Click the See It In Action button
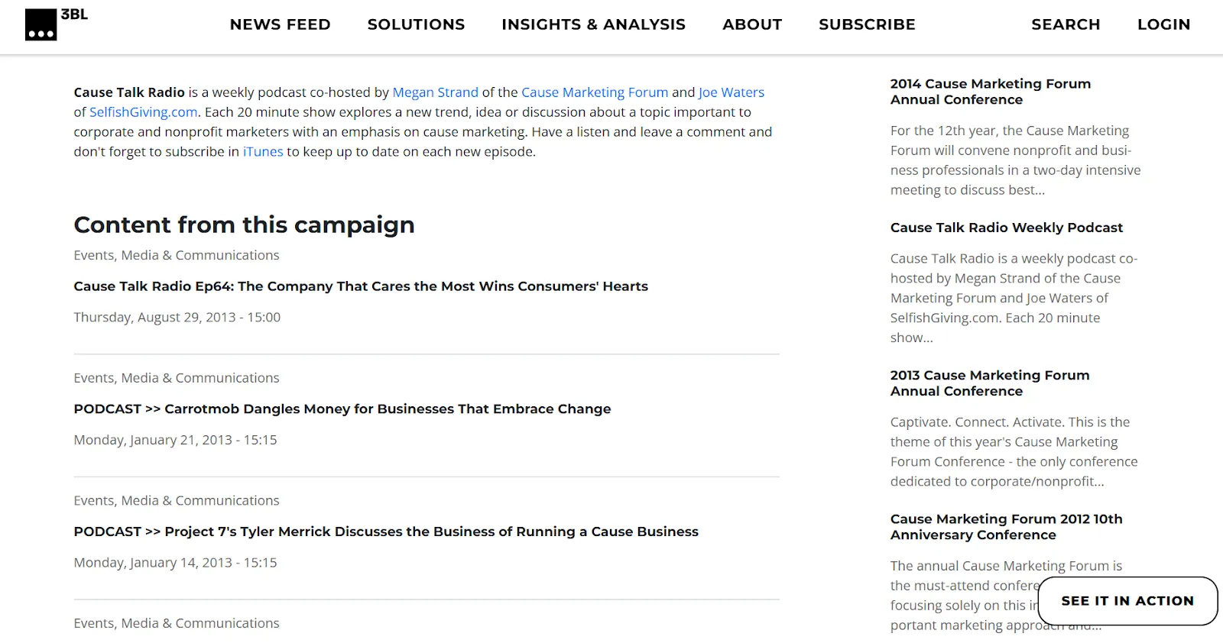1223x643 pixels. click(x=1127, y=601)
